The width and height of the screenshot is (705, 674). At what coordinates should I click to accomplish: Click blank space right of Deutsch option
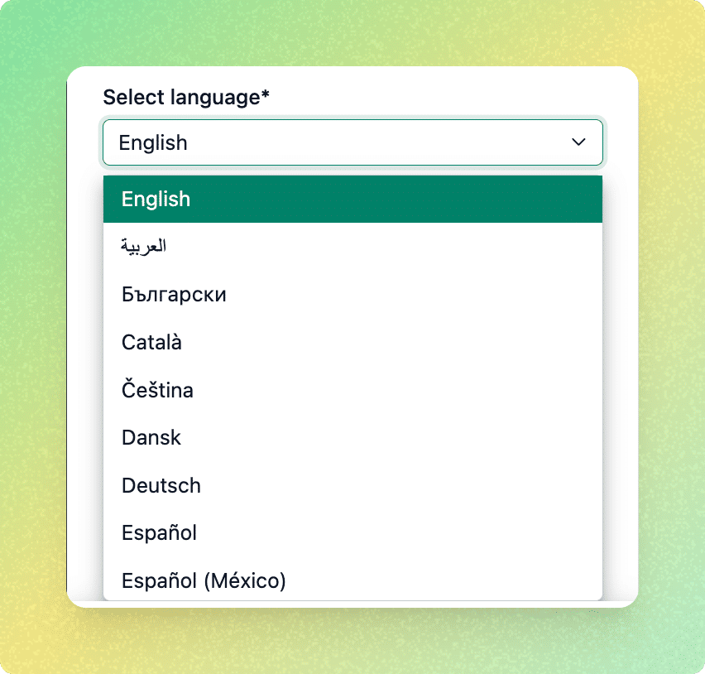click(x=414, y=485)
